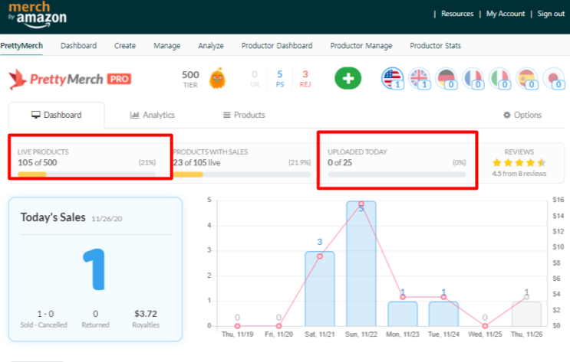The height and width of the screenshot is (362, 570).
Task: Click the Sat, 11/21 chart bar
Action: [320, 289]
